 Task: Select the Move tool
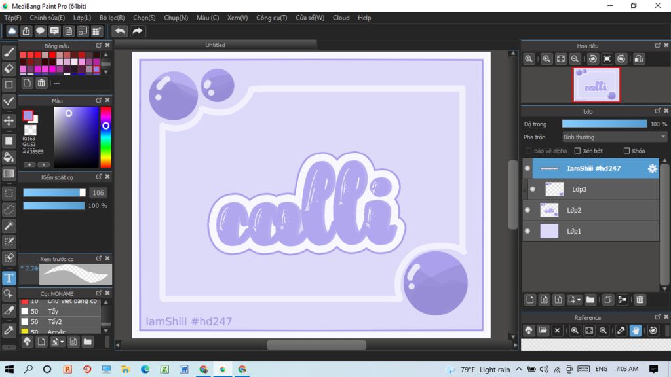[9, 121]
